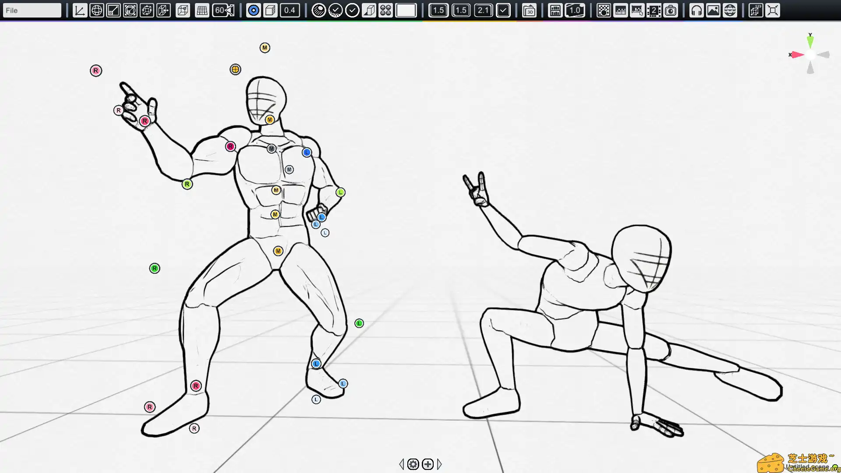Click the 60 camera field-of-view button
841x473 pixels.
pos(223,11)
